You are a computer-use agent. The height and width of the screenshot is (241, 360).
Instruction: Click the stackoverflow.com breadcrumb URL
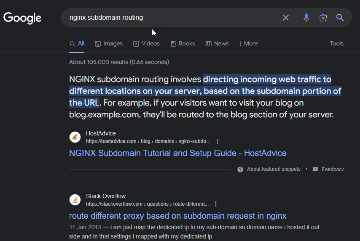pyautogui.click(x=147, y=204)
